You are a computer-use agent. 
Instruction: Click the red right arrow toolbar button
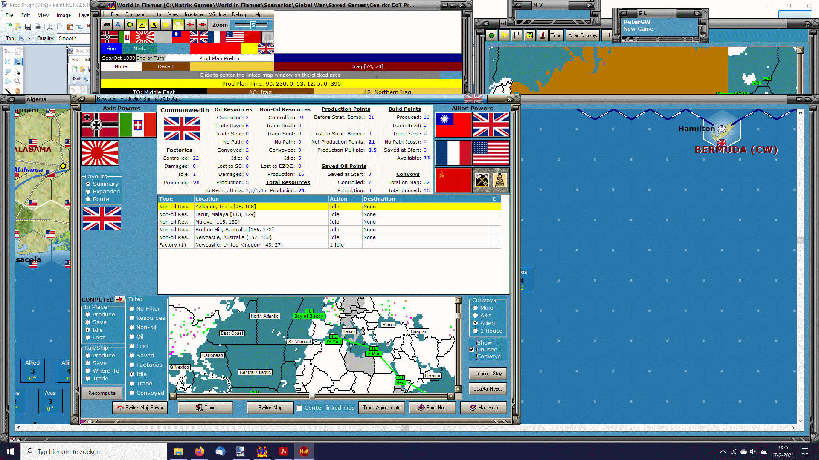click(x=202, y=25)
